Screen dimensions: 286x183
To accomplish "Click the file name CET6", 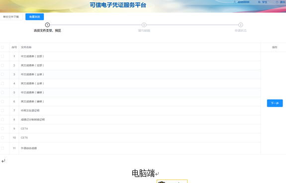I will [x=24, y=138].
